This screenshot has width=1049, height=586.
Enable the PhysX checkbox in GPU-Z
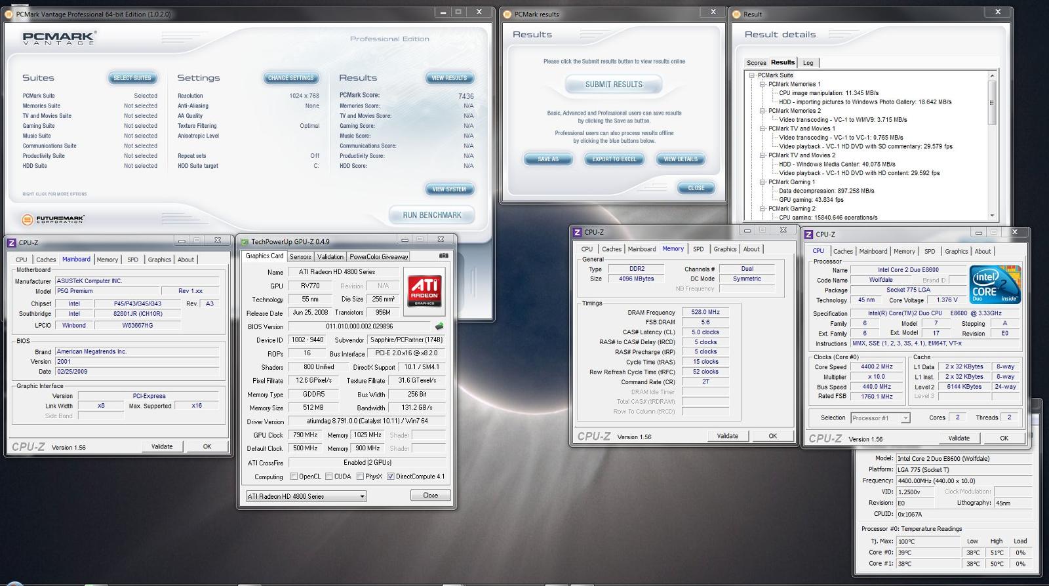(360, 477)
